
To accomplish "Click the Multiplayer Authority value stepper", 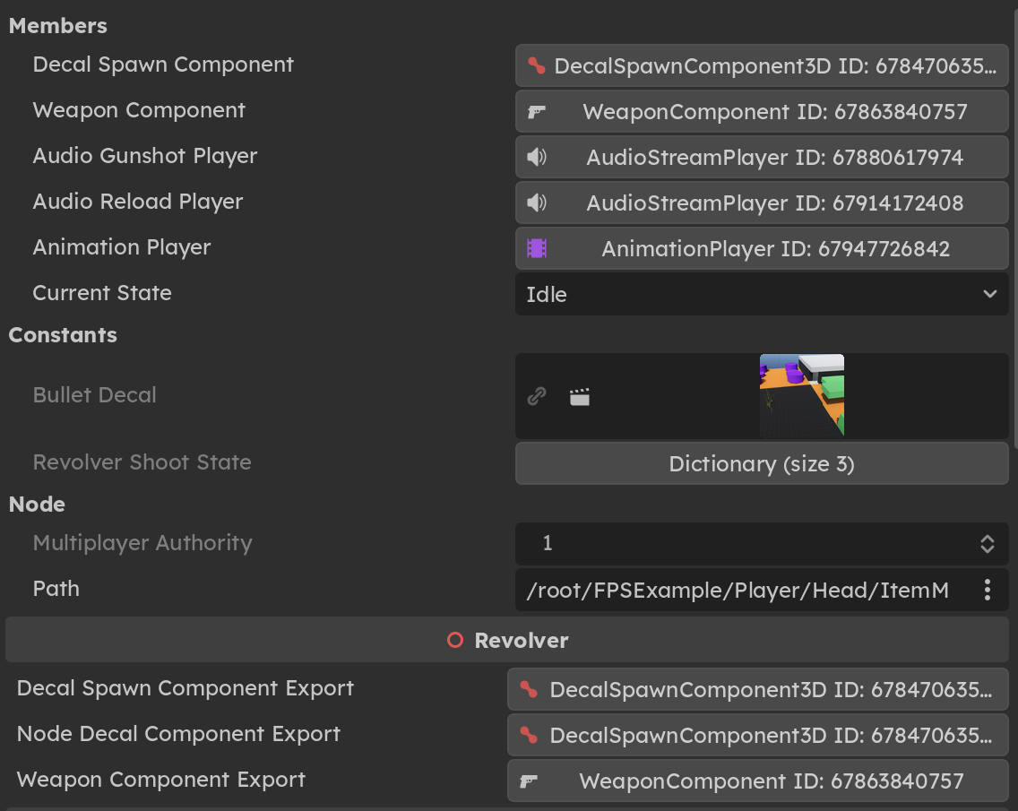I will click(986, 543).
